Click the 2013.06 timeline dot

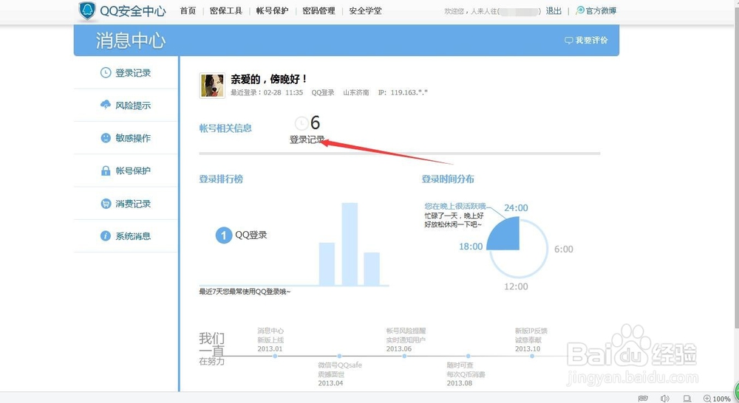tap(404, 356)
